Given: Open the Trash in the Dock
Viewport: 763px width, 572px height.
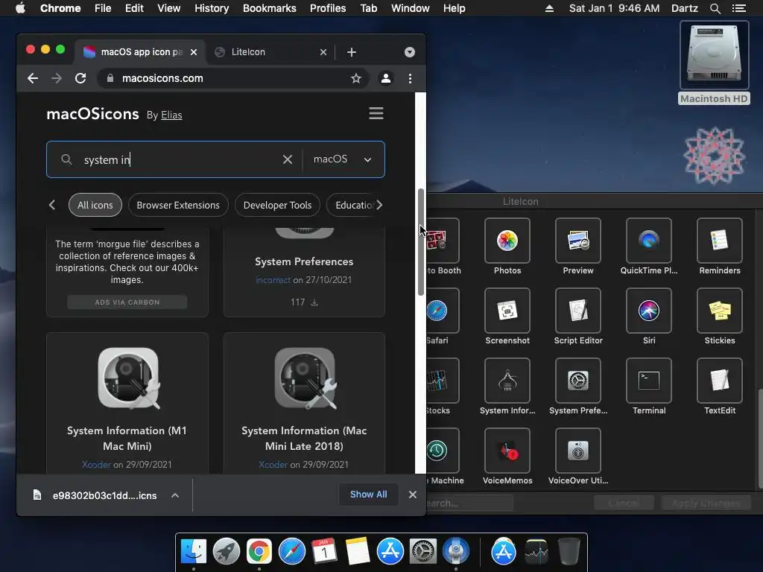Looking at the screenshot, I should pyautogui.click(x=569, y=552).
